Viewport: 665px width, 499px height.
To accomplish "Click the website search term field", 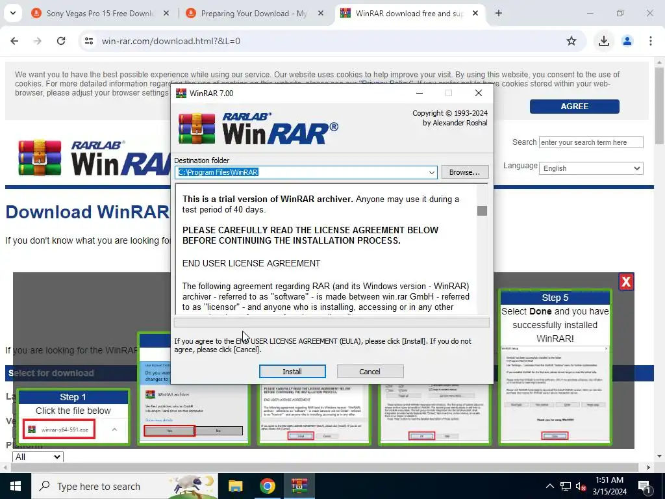I will click(591, 142).
